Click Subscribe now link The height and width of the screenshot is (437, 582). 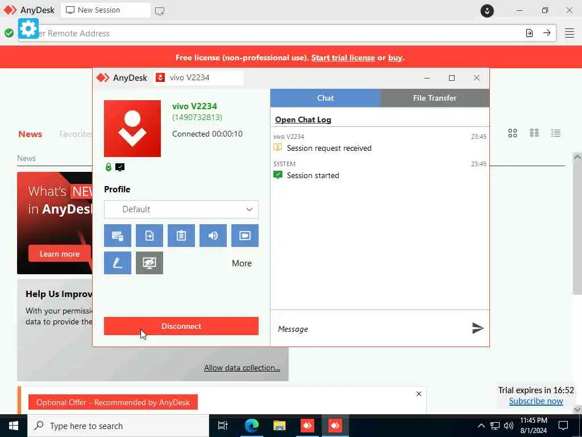pyautogui.click(x=536, y=401)
